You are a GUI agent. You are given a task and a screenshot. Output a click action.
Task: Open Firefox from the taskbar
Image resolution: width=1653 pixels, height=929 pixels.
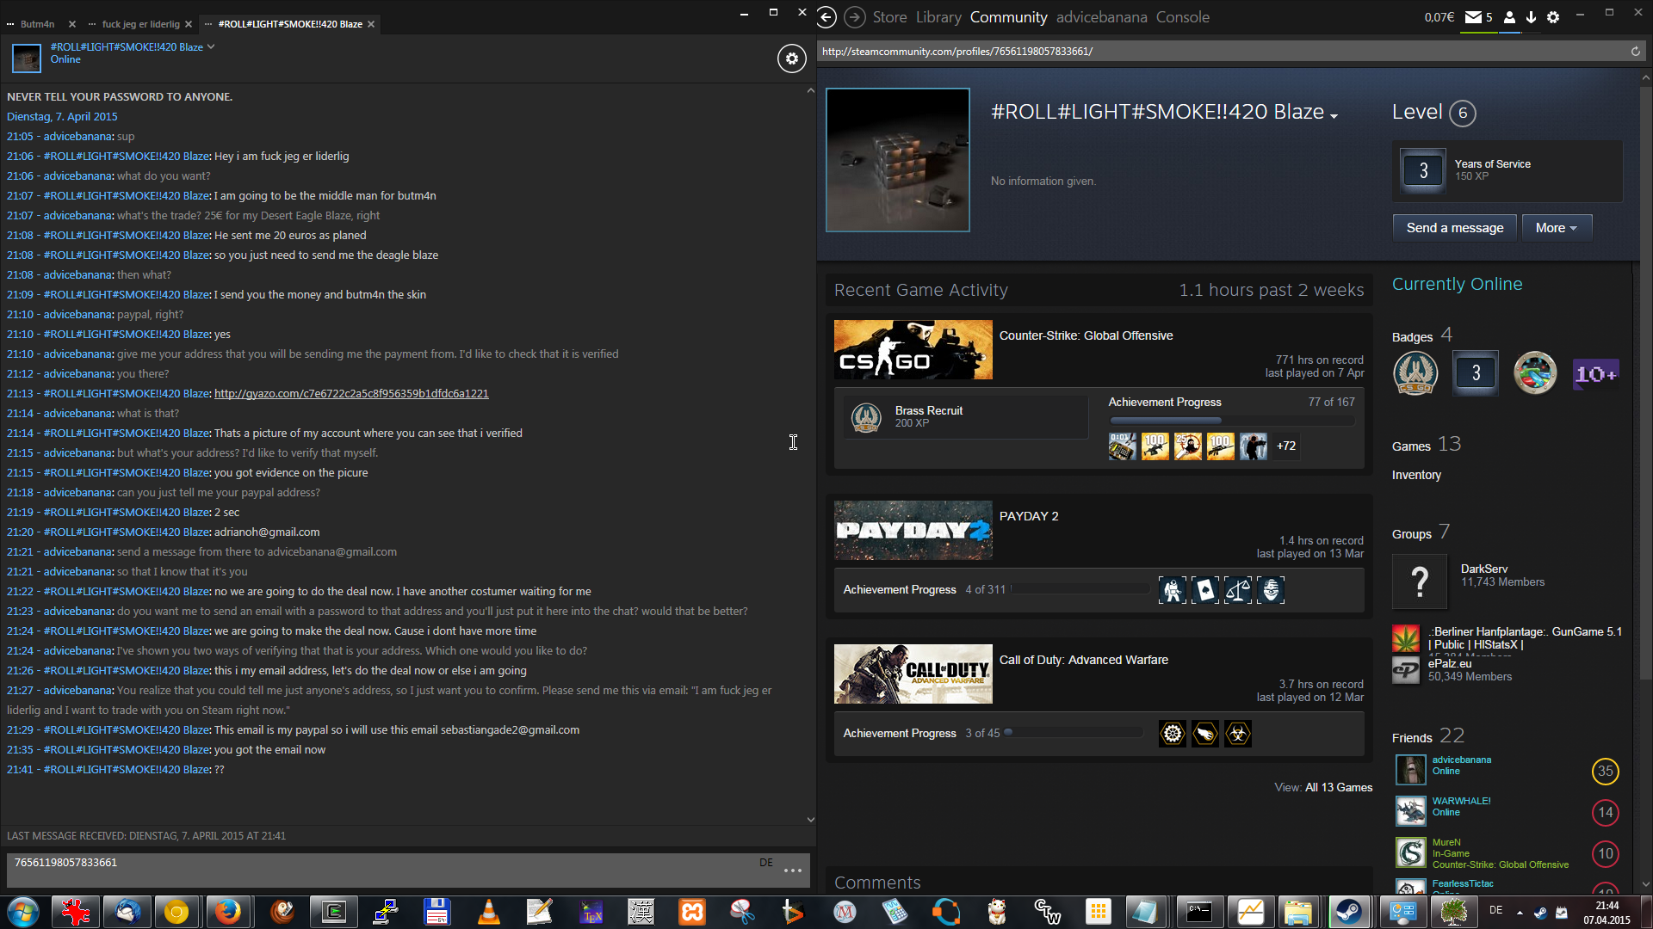tap(227, 912)
